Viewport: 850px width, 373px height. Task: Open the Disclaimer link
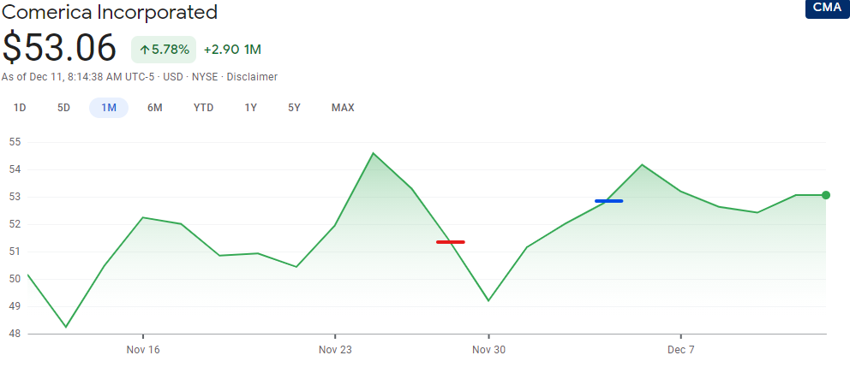[252, 77]
